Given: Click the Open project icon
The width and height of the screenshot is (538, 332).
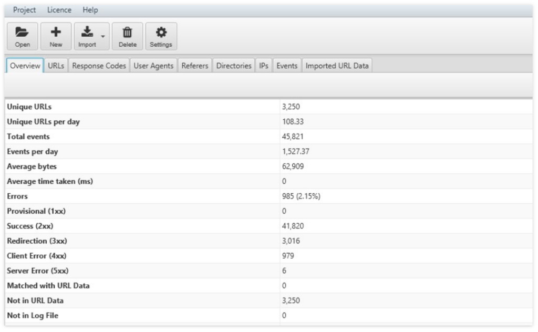Looking at the screenshot, I should pyautogui.click(x=18, y=36).
